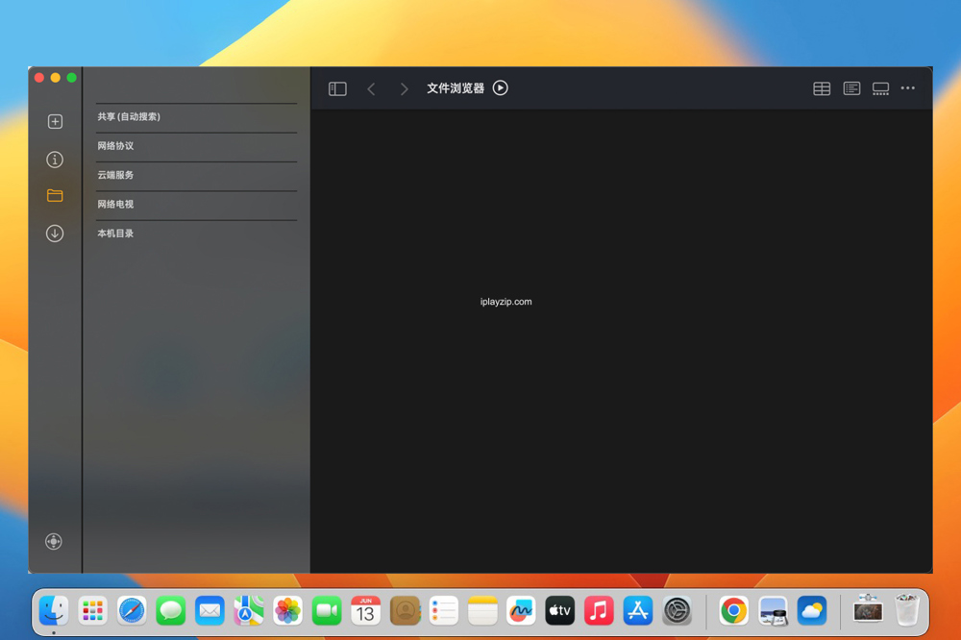Open FaceTime from the Dock
Image resolution: width=961 pixels, height=640 pixels.
[327, 610]
